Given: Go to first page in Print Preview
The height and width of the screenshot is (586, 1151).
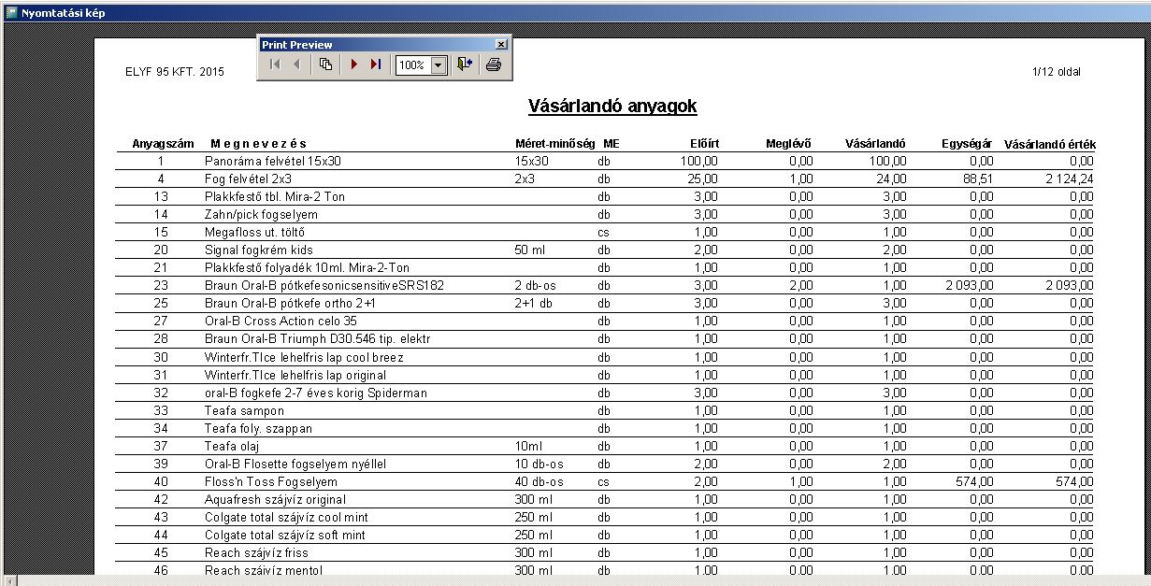Looking at the screenshot, I should (x=275, y=64).
